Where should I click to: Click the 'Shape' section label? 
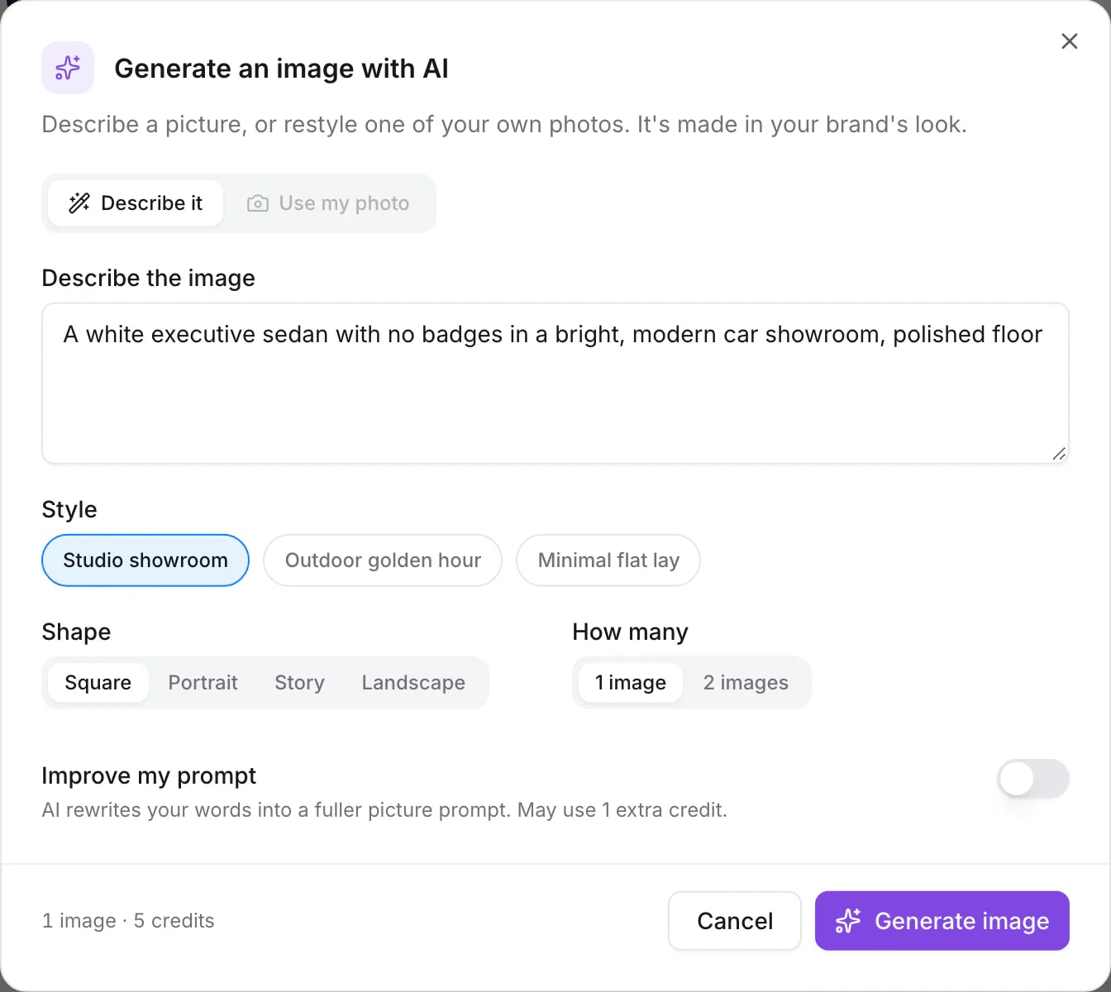pyautogui.click(x=76, y=632)
